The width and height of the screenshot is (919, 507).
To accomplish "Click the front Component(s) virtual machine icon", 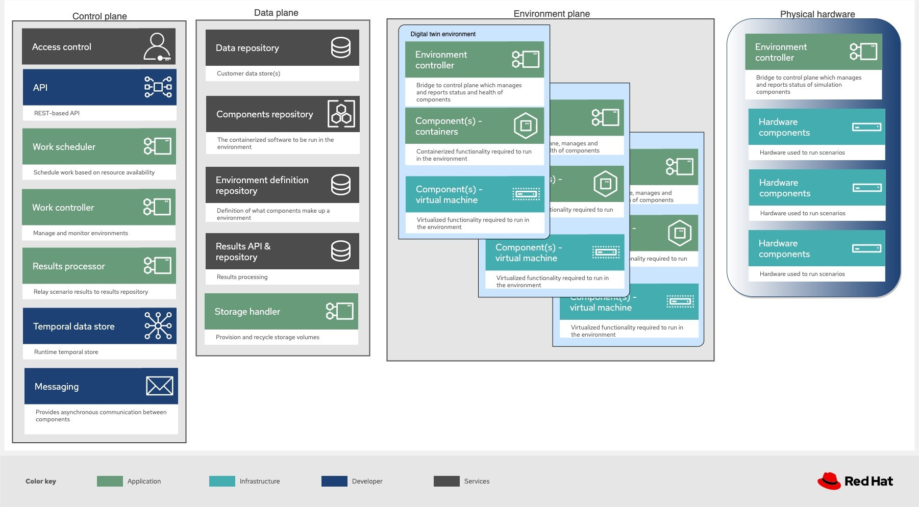I will click(x=526, y=194).
